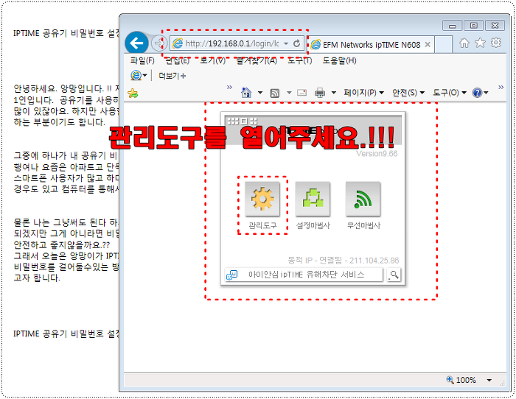Image resolution: width=516 pixels, height=399 pixels.
Task: Open the 즐겨찾기(A) menu
Action: 257,60
